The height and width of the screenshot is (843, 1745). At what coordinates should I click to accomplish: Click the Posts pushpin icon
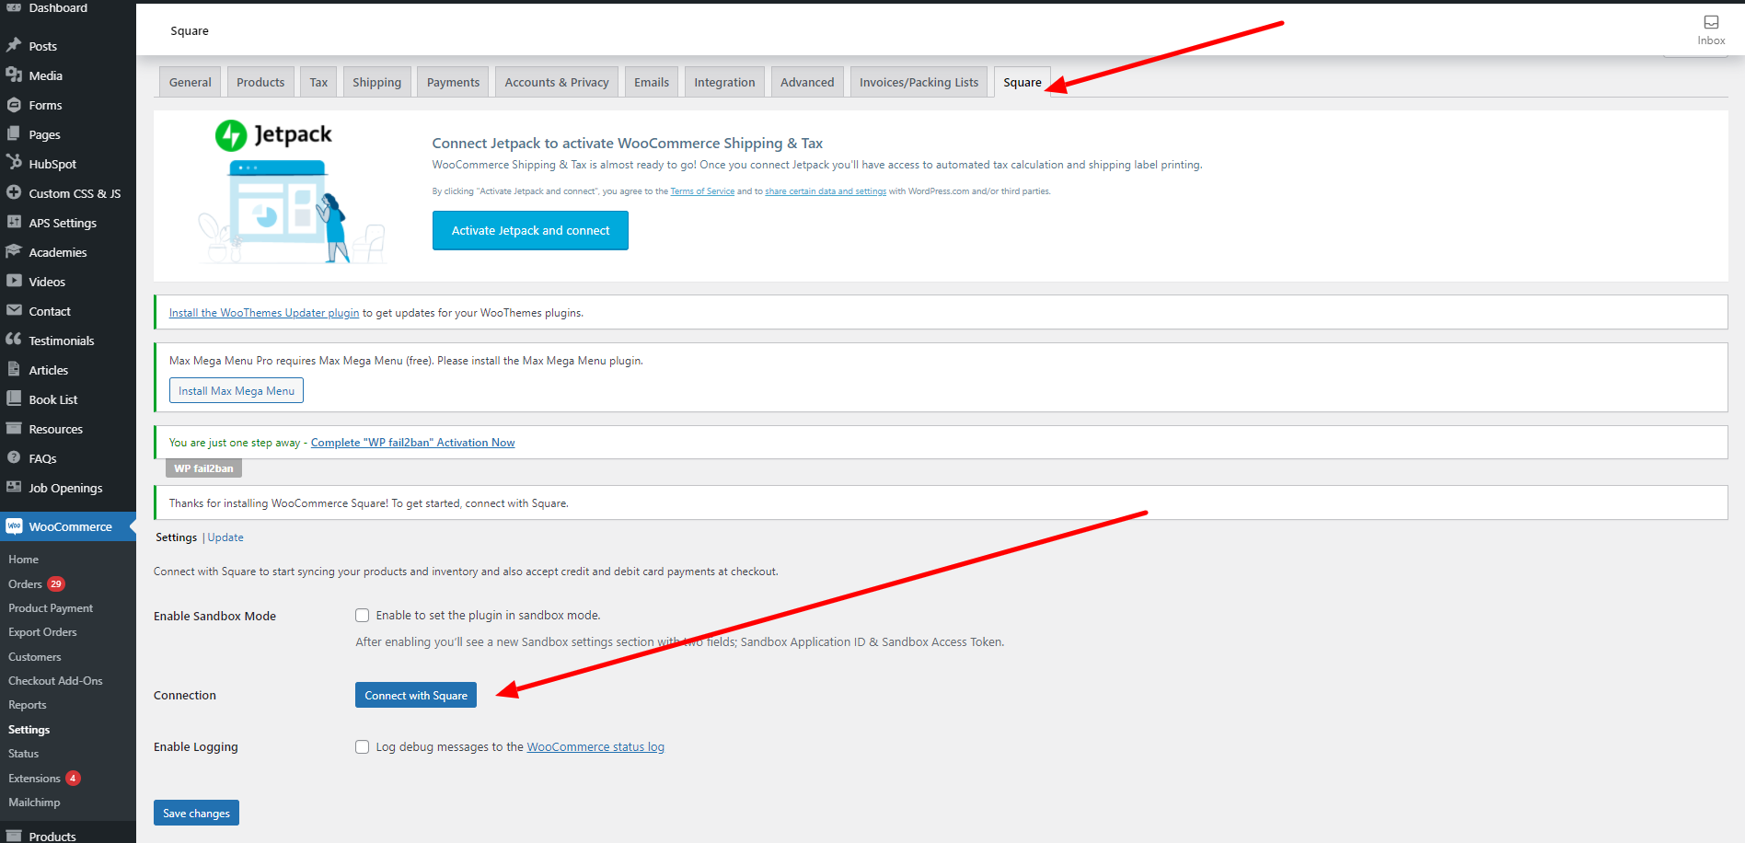tap(14, 45)
